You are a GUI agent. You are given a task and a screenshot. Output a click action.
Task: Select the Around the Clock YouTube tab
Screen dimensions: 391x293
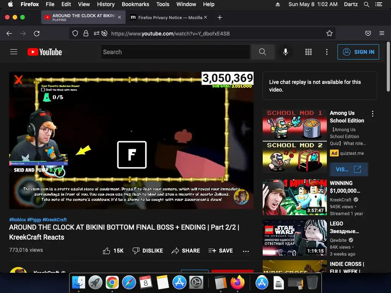[x=83, y=17]
